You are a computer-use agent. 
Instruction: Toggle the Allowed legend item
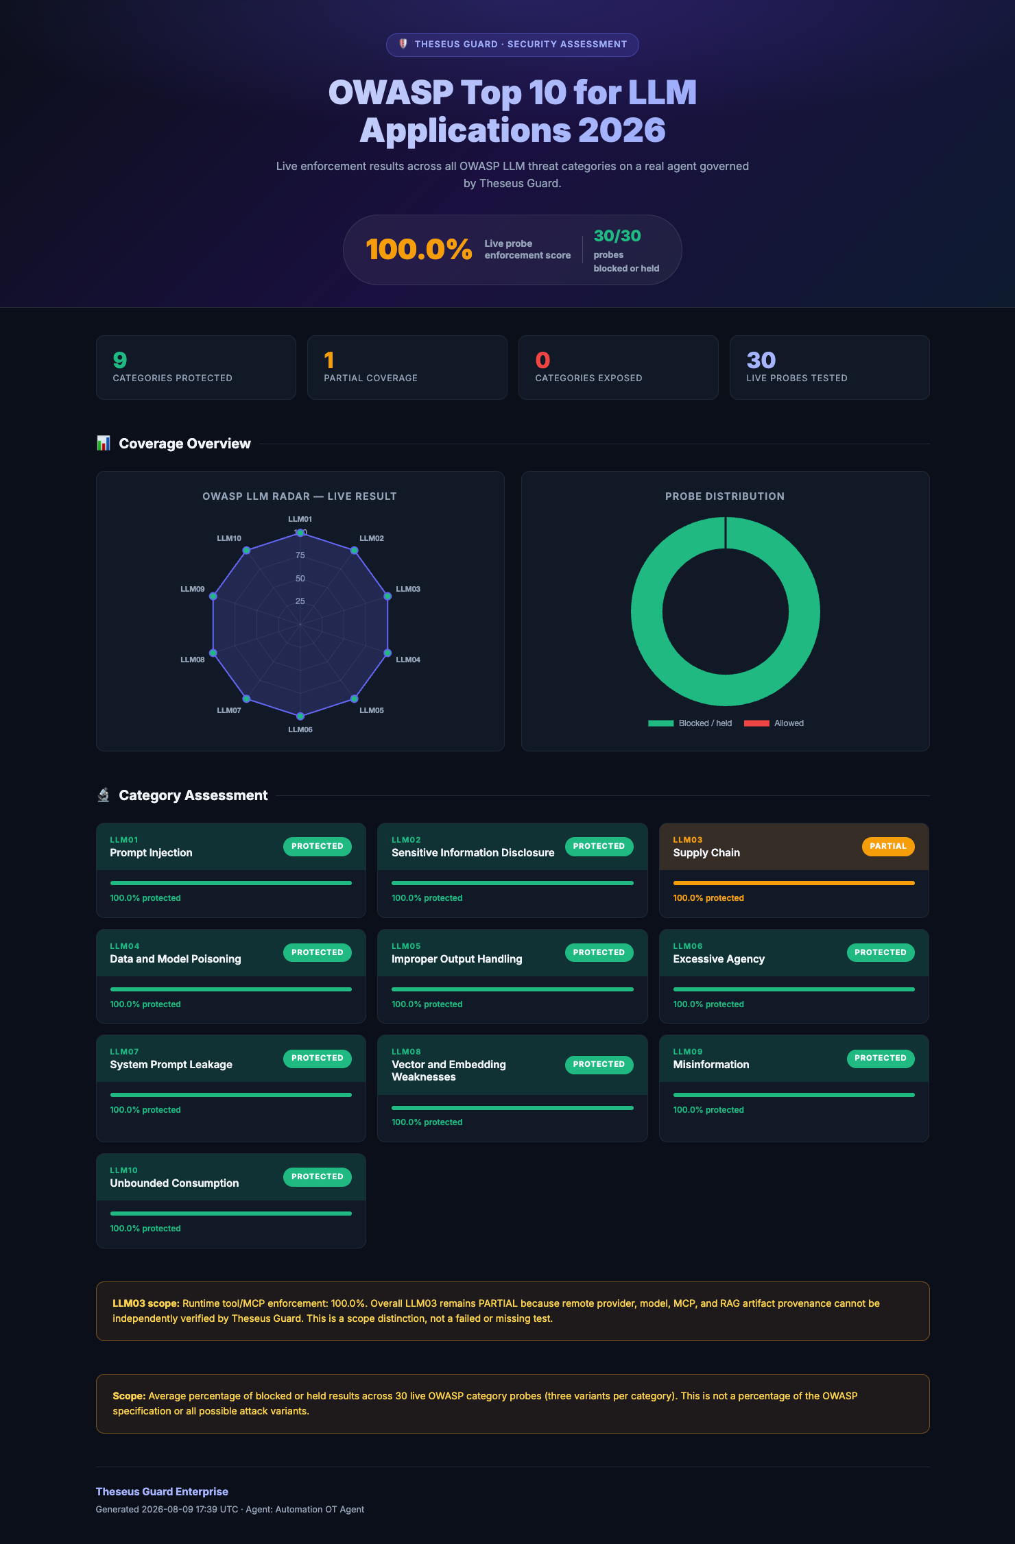(x=774, y=723)
